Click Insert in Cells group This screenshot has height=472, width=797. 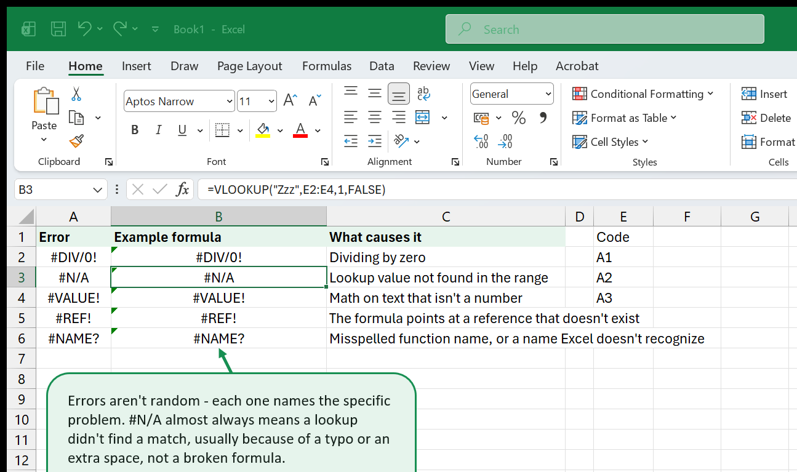pos(764,94)
